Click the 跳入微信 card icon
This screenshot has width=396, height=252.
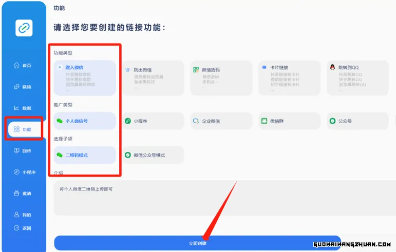[x=60, y=67]
